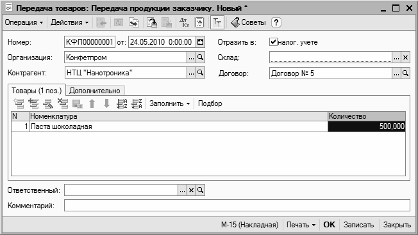Open Контрагент item with magnifier icon
The width and height of the screenshot is (418, 235).
pyautogui.click(x=200, y=73)
